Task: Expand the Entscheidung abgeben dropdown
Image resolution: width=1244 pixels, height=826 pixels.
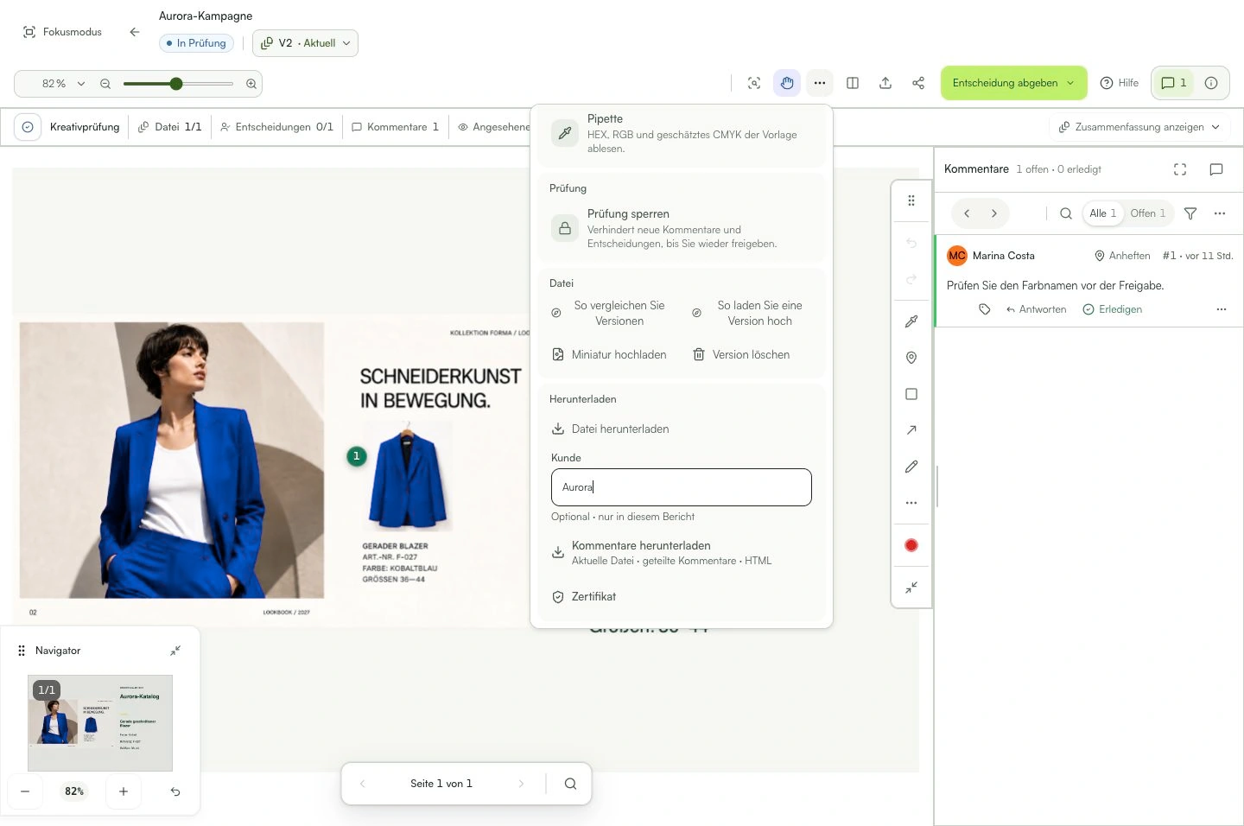Action: coord(1013,83)
